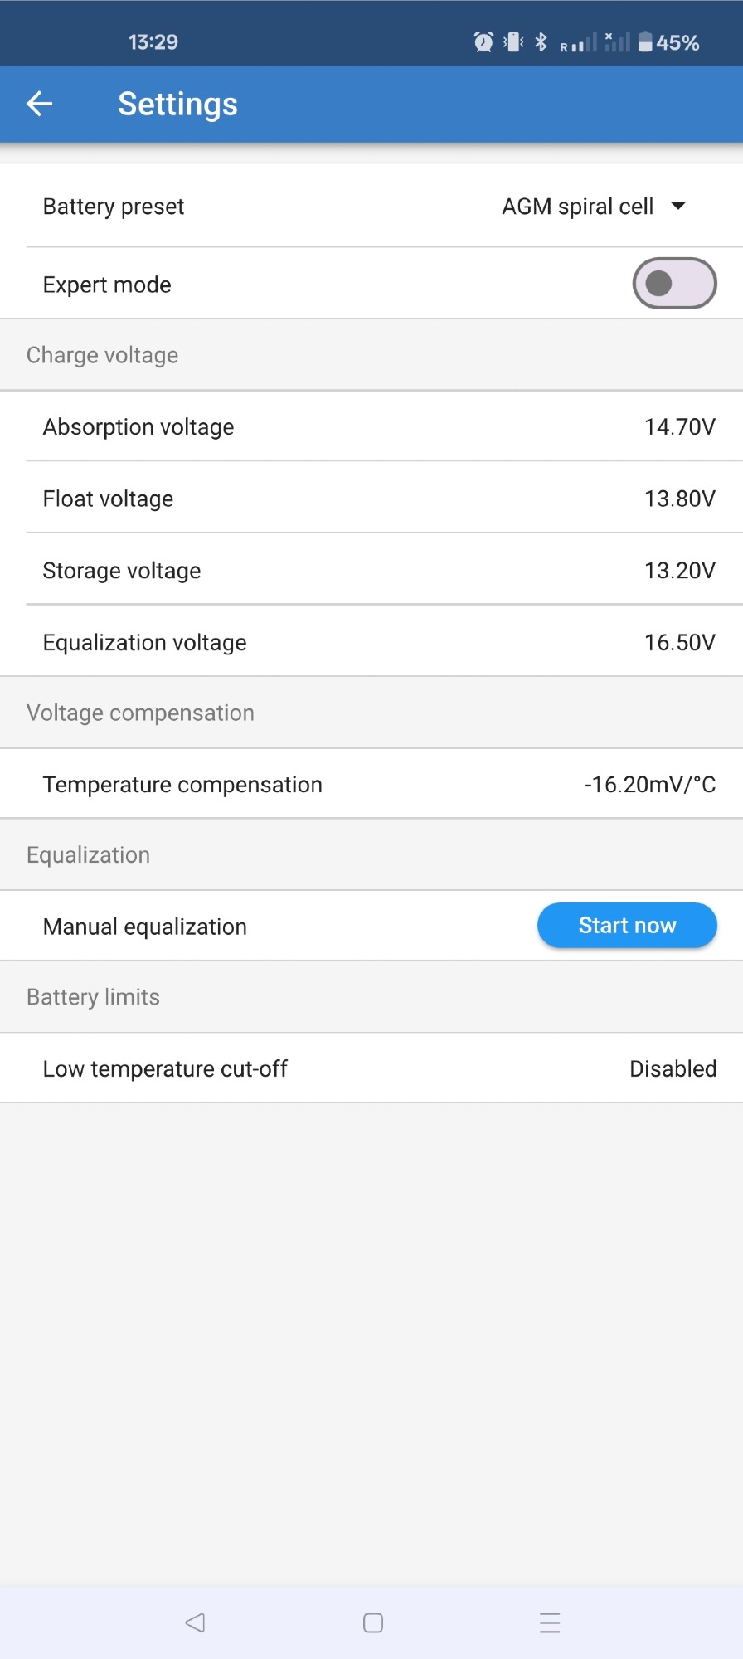
Task: Tap the Temperature compensation value
Action: coord(649,785)
